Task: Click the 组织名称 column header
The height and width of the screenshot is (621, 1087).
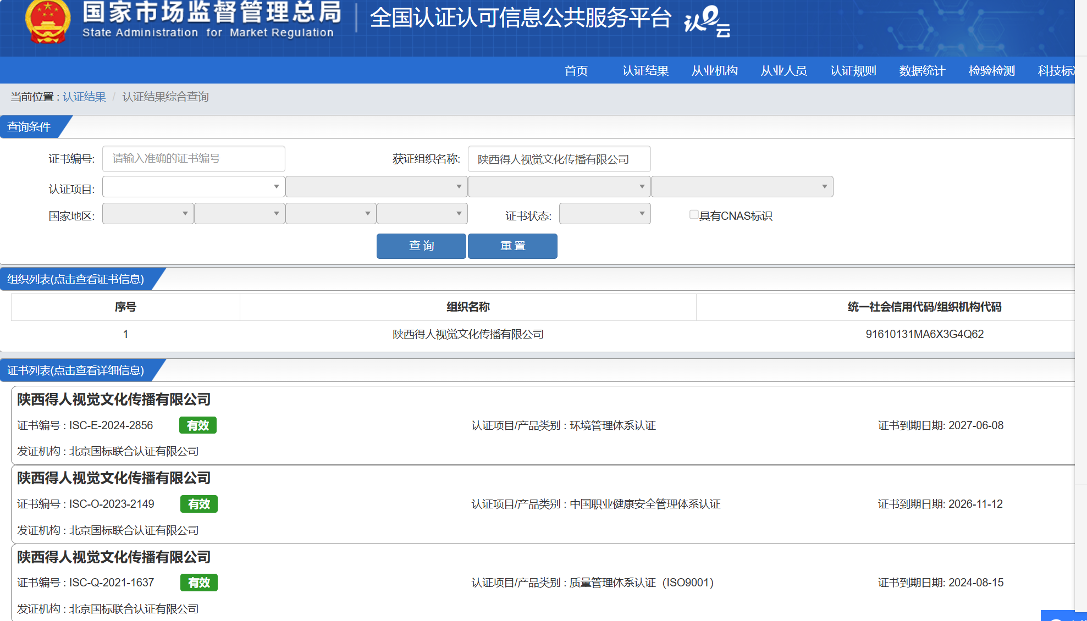Action: coord(468,307)
